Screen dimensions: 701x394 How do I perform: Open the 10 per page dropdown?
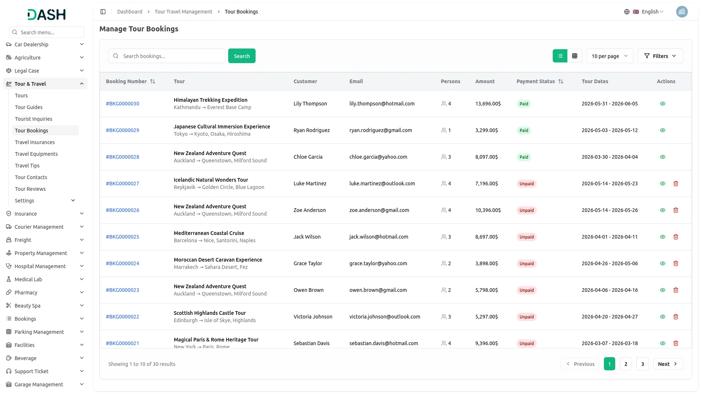tap(609, 56)
